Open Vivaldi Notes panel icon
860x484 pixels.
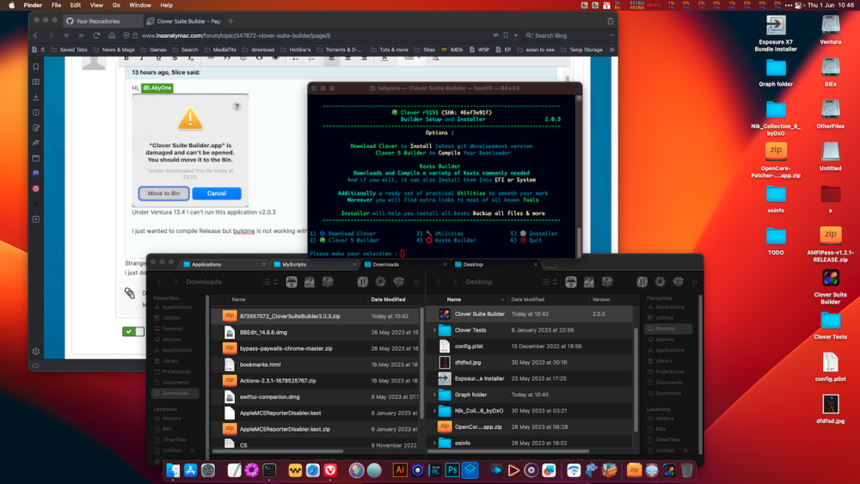click(x=35, y=128)
